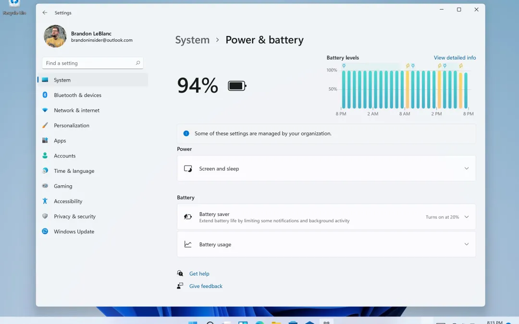Go back using the arrow beside Settings
Viewport: 519px width, 324px height.
click(45, 12)
